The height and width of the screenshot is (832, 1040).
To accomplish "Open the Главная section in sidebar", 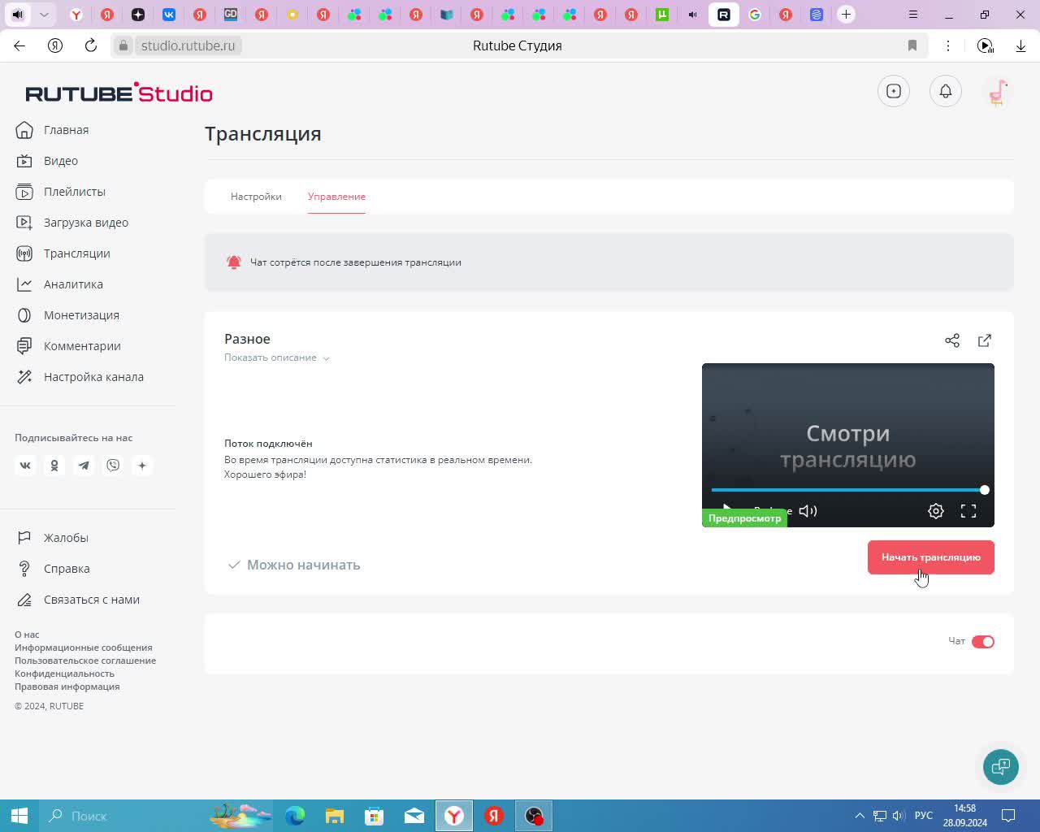I will coord(52,130).
